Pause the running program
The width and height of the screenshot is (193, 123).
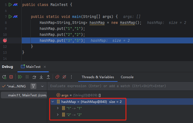pos(27,77)
